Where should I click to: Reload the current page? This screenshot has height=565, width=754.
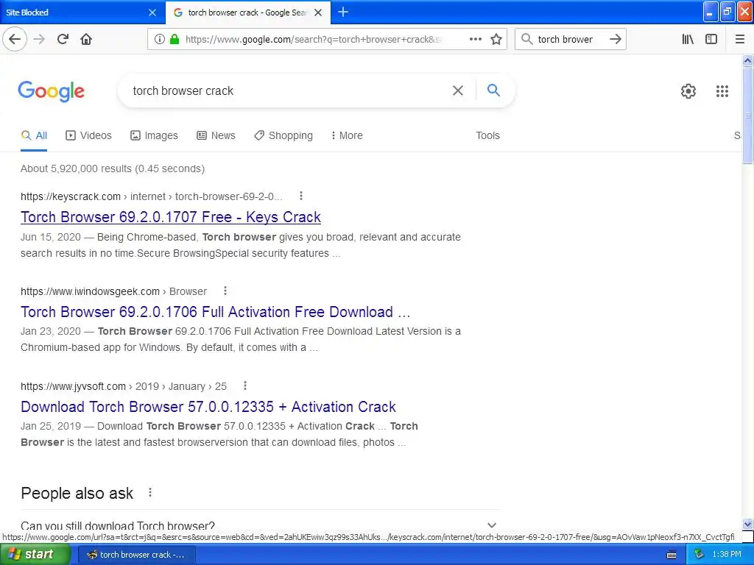coord(63,39)
